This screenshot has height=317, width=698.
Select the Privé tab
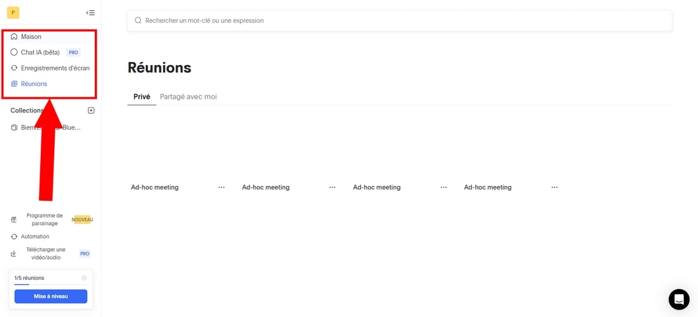tap(142, 97)
